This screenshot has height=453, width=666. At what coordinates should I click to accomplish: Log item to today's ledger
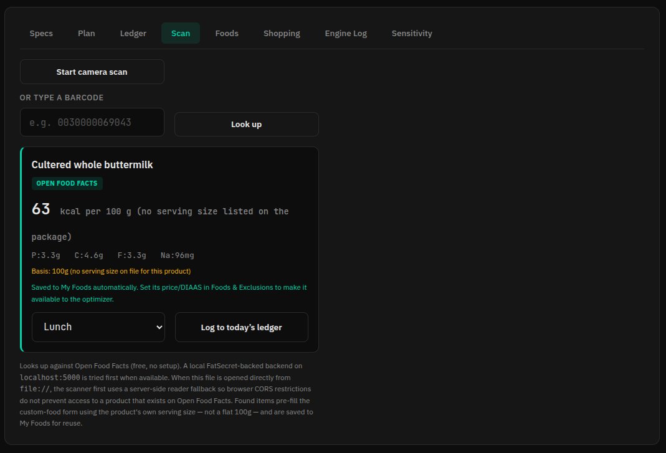click(x=241, y=327)
